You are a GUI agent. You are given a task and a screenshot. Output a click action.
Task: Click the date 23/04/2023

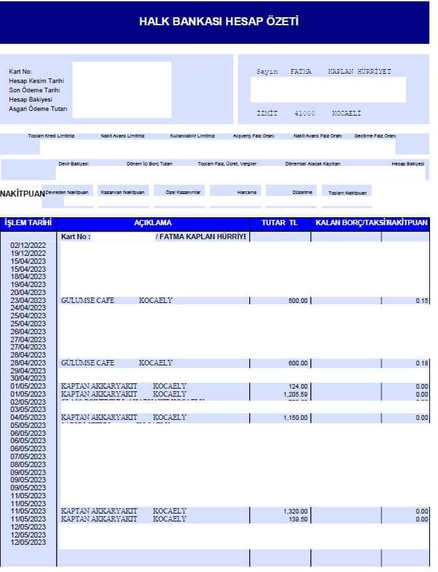click(28, 300)
